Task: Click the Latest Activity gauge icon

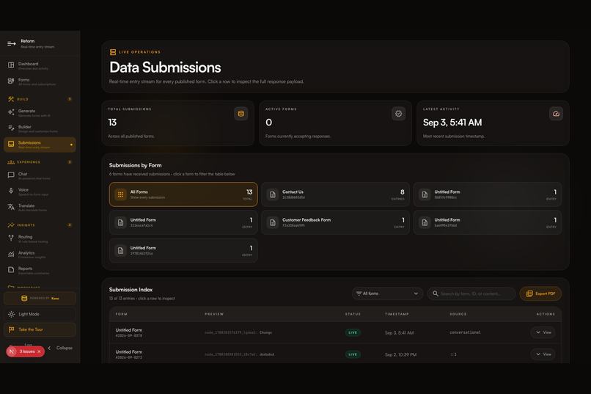Action: (x=556, y=114)
